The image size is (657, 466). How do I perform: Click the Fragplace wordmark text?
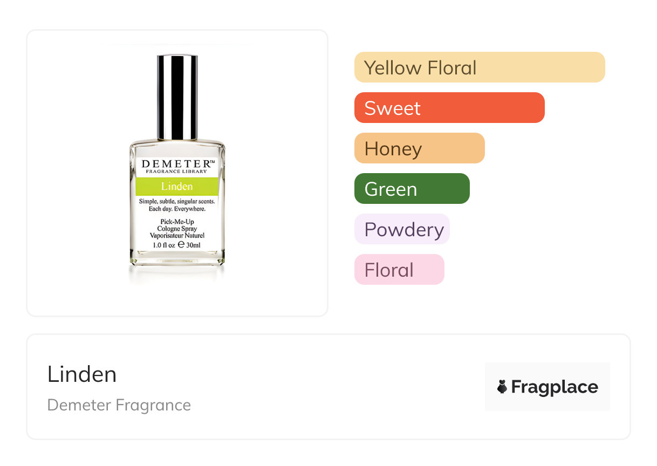click(x=555, y=387)
